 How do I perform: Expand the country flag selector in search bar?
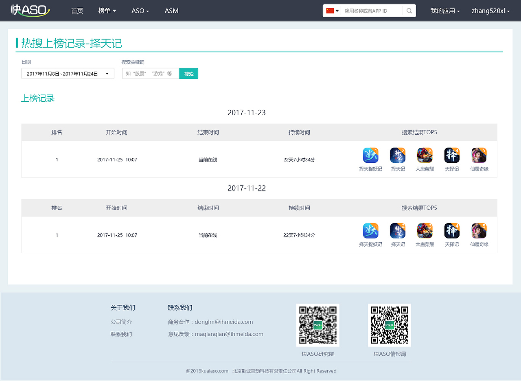click(332, 10)
